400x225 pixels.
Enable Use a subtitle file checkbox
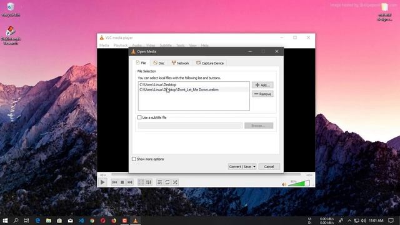click(x=139, y=117)
